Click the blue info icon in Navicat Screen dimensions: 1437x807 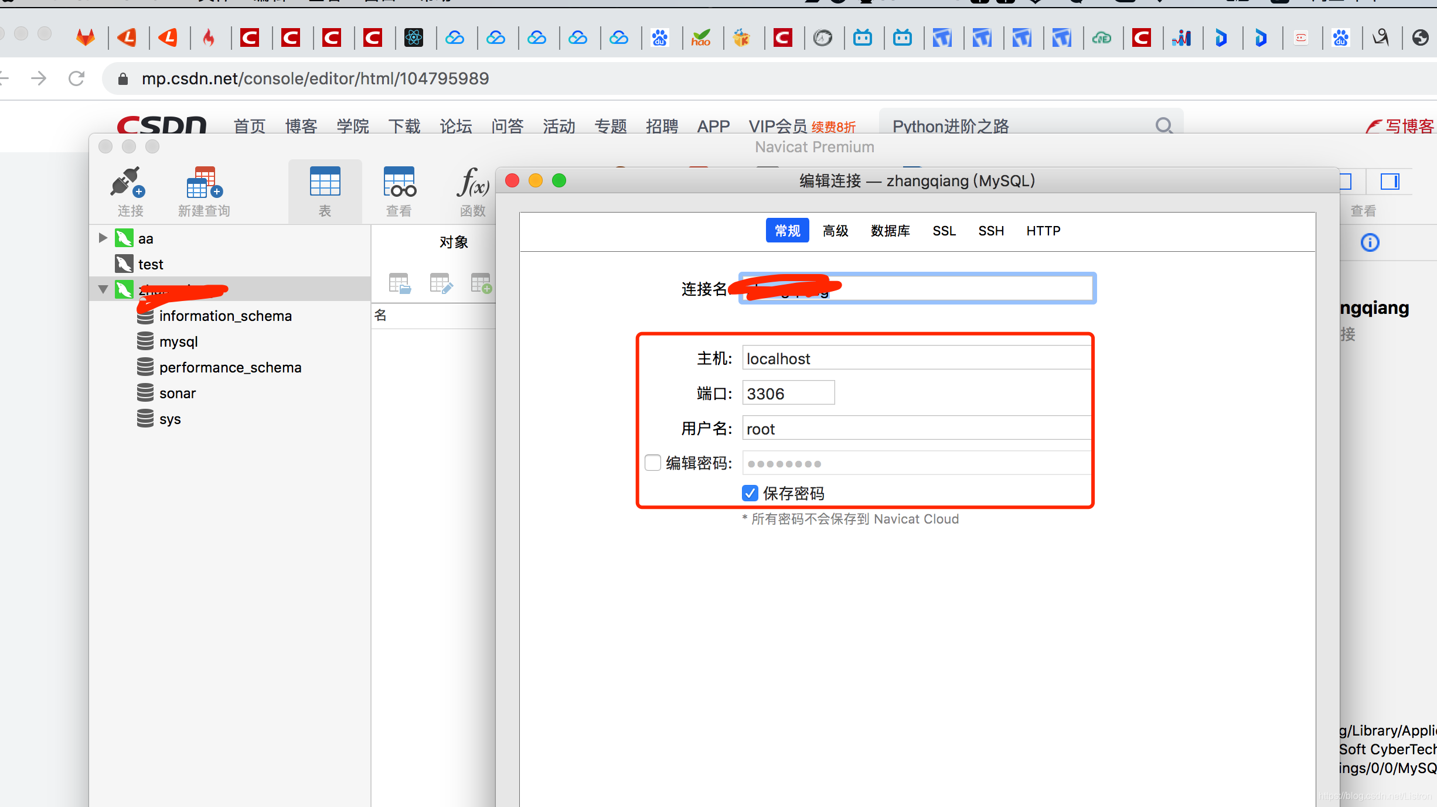[1370, 242]
